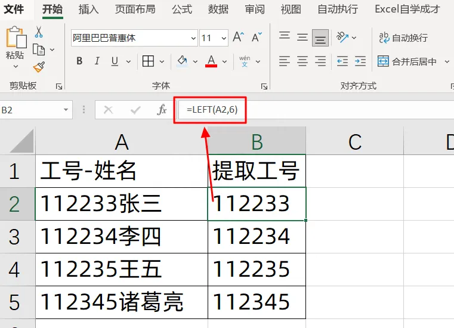Select the Format Painter brush icon
Screen dimensions: 454x328
click(x=39, y=67)
